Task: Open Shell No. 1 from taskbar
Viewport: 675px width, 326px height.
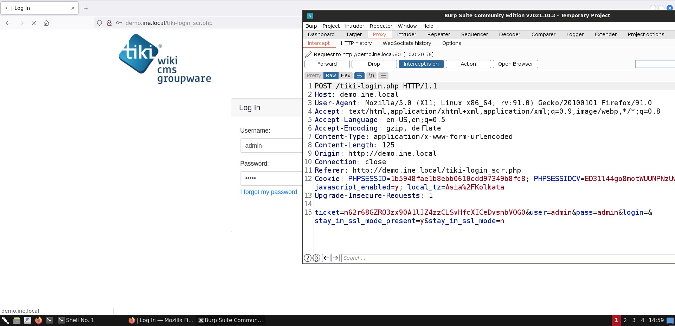Action: [76, 320]
